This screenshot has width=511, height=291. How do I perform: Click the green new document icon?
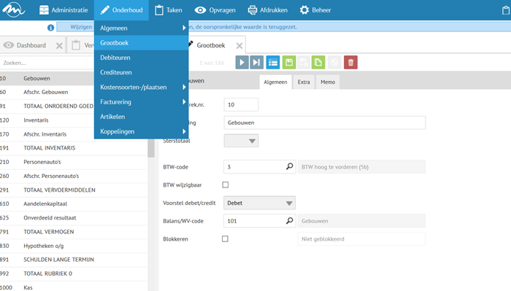click(318, 63)
